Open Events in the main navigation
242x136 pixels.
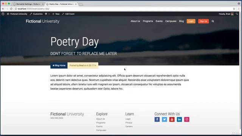pyautogui.click(x=159, y=21)
